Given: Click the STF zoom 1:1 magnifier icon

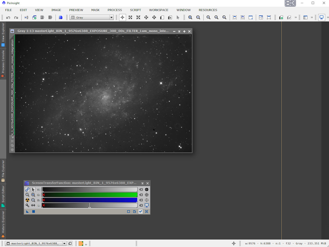Looking at the screenshot, I should (x=27, y=195).
